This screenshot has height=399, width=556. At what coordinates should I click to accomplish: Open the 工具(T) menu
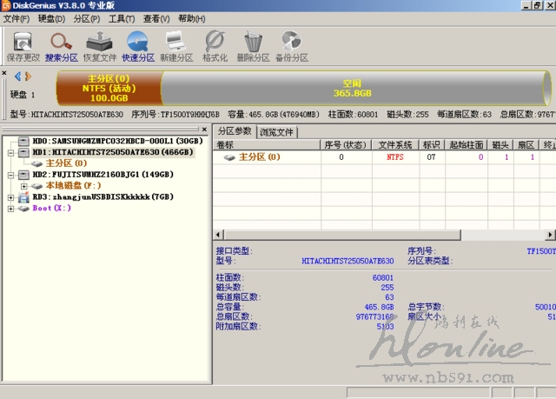click(x=121, y=18)
